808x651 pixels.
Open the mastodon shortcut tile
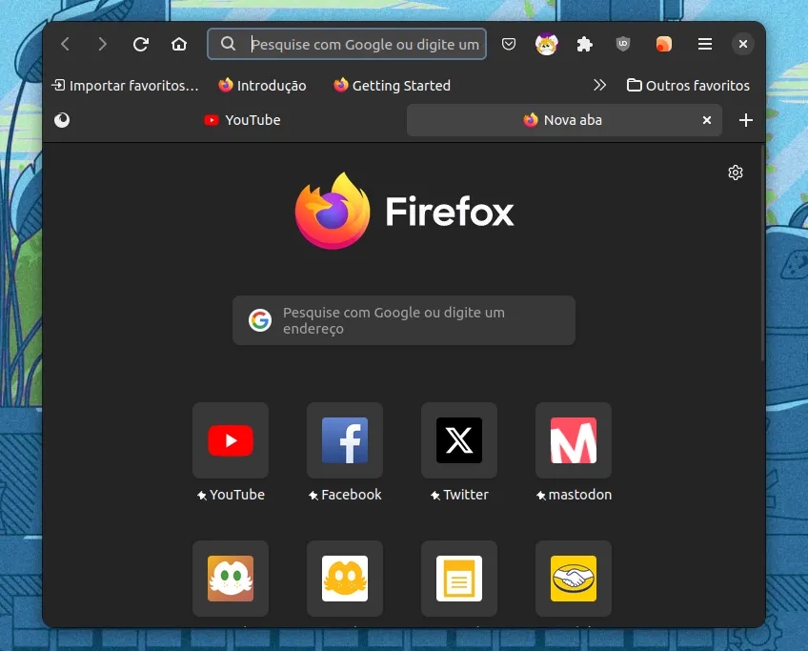(x=574, y=440)
